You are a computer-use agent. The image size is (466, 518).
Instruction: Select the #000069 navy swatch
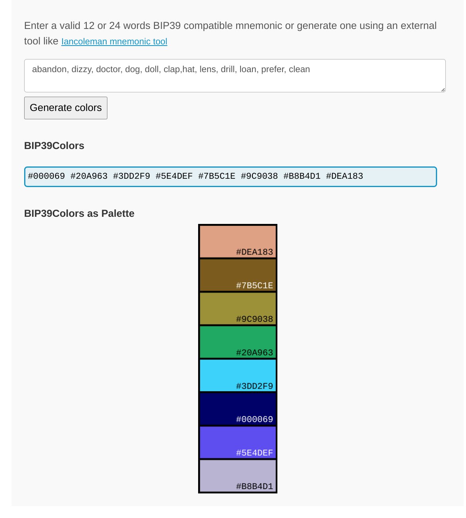point(238,409)
